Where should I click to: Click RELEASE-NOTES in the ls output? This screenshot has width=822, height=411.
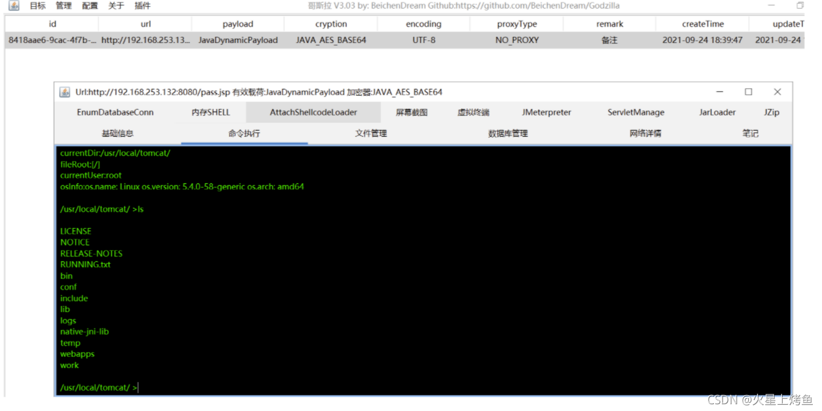tap(91, 253)
